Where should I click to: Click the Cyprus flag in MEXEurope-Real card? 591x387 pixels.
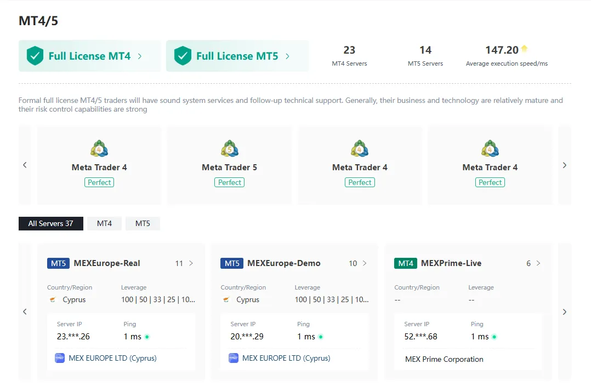[x=53, y=299]
